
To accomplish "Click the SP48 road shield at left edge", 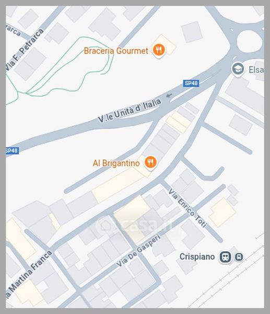I will pyautogui.click(x=12, y=151).
